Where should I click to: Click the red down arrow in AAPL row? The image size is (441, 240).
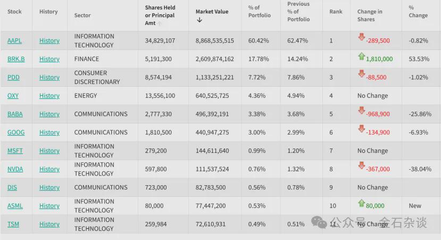coord(361,37)
